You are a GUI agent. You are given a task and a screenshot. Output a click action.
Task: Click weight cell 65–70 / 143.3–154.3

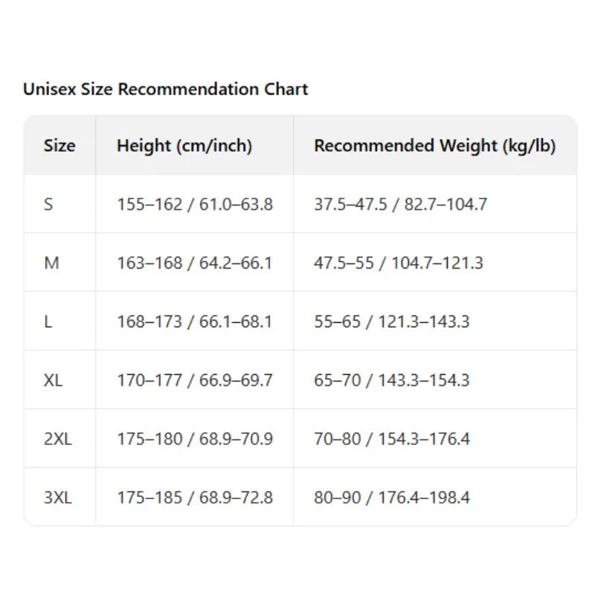pyautogui.click(x=435, y=380)
